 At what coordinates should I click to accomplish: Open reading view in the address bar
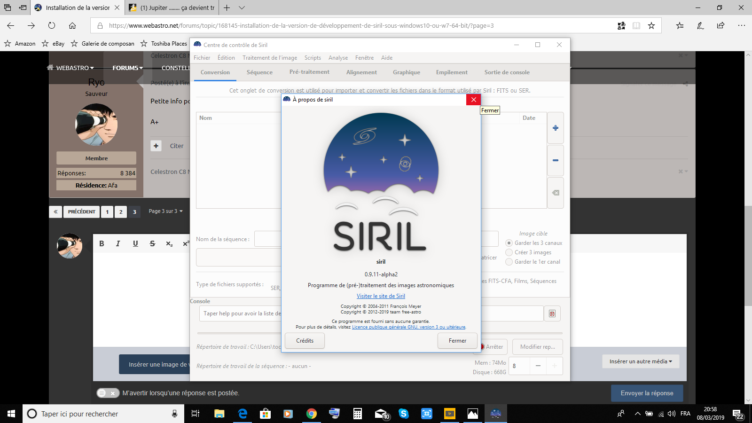[636, 26]
